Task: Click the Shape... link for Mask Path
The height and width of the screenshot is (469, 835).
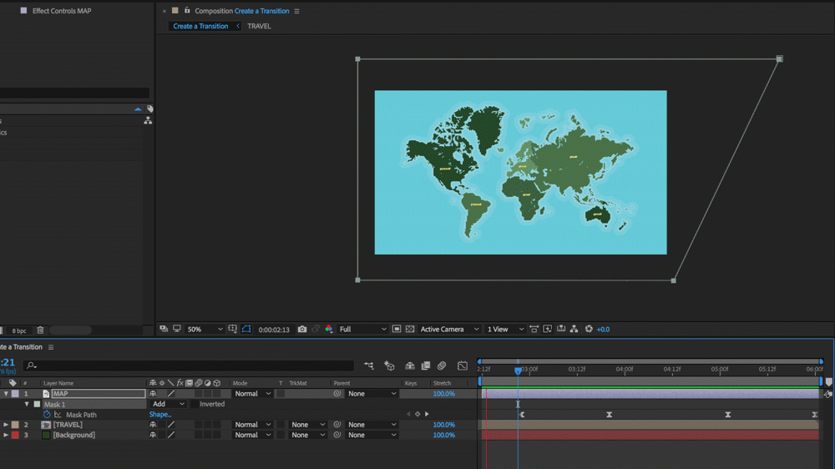Action: (160, 415)
